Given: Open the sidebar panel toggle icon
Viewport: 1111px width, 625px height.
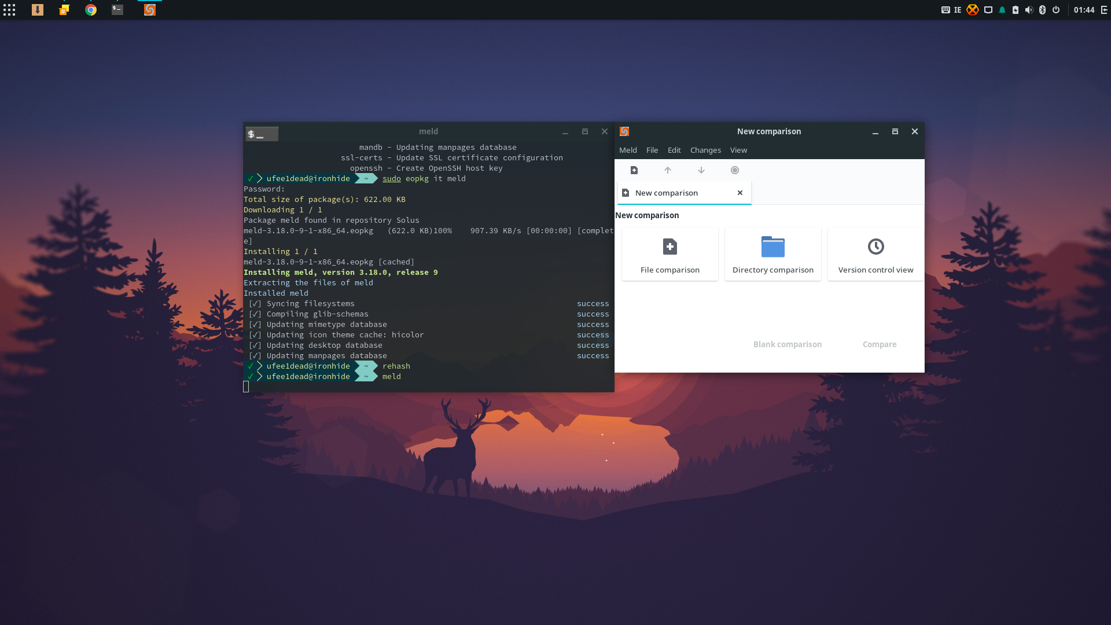Looking at the screenshot, I should pos(1105,10).
